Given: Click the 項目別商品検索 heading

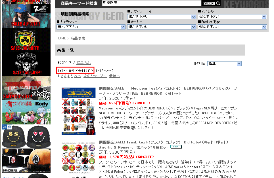Looking at the screenshot, I should click(x=75, y=14).
